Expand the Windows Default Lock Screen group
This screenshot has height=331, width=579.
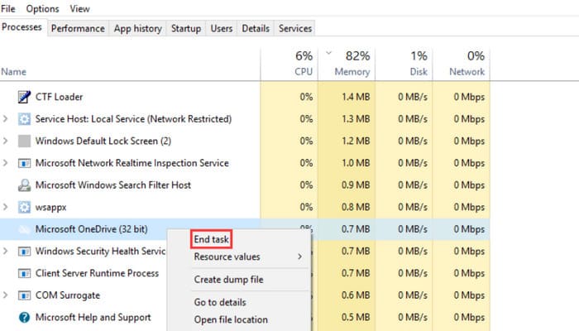click(x=5, y=142)
